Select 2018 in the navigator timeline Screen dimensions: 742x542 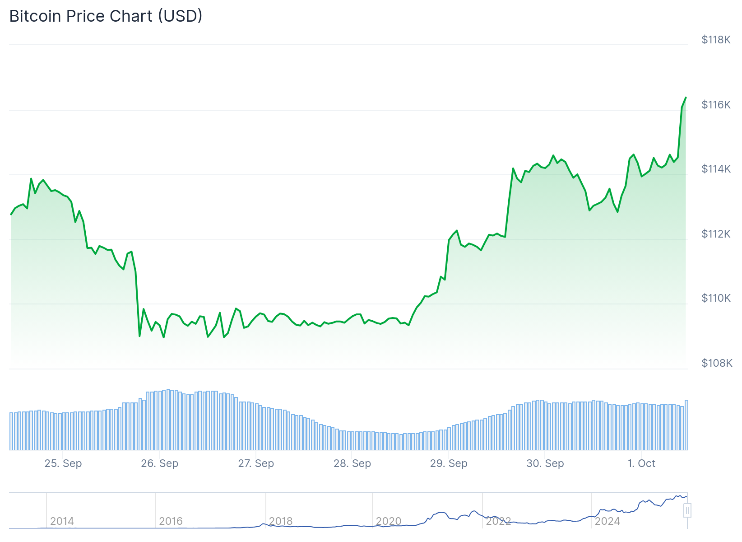click(x=281, y=521)
